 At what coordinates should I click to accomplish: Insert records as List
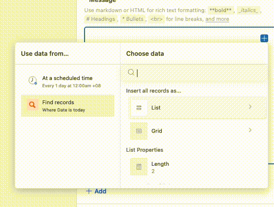[198, 108]
